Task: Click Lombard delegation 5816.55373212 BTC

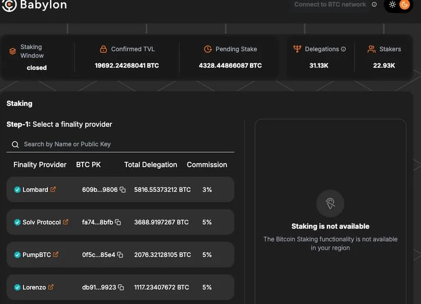Action: tap(163, 190)
